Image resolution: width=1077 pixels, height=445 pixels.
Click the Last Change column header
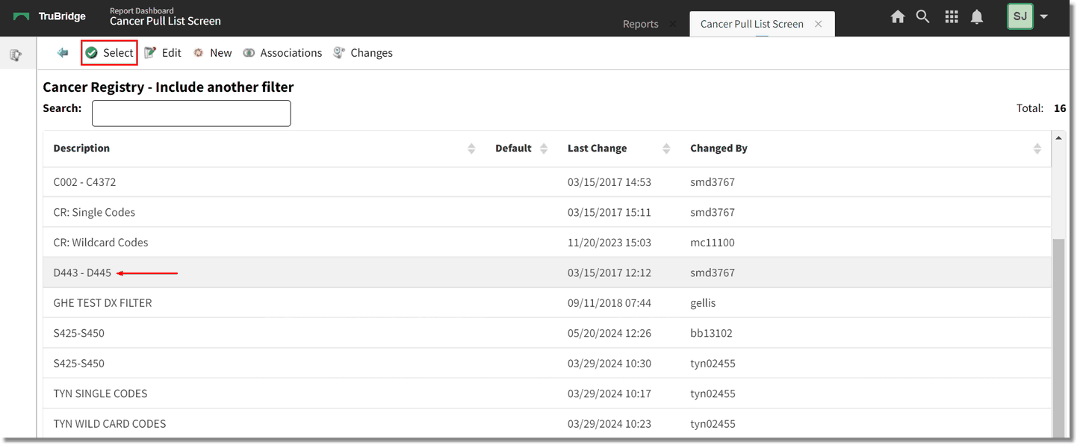click(x=597, y=148)
